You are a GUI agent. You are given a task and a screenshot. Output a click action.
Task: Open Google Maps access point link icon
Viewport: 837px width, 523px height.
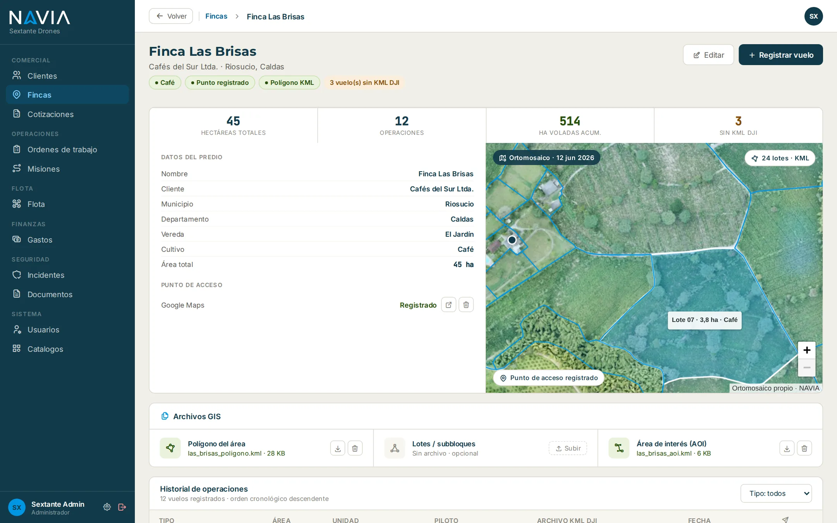click(448, 305)
